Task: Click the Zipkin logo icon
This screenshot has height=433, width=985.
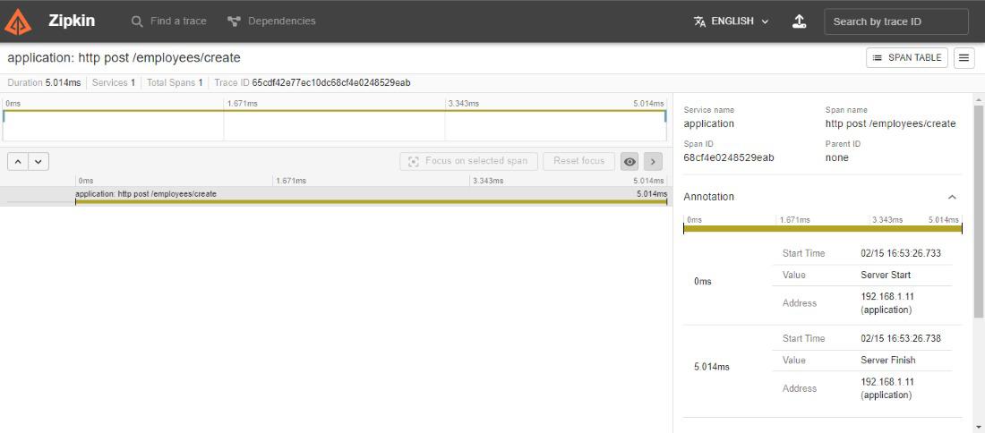Action: click(18, 21)
